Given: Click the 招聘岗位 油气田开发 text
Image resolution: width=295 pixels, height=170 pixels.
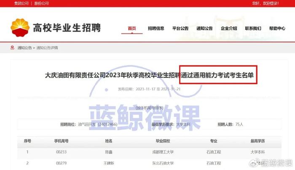Looking at the screenshot, I should pyautogui.click(x=89, y=124).
